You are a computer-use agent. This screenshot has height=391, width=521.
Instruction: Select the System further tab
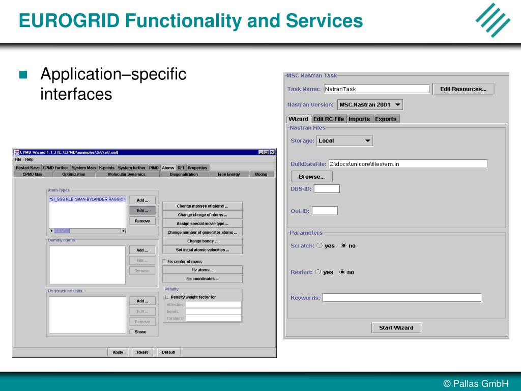click(x=132, y=168)
